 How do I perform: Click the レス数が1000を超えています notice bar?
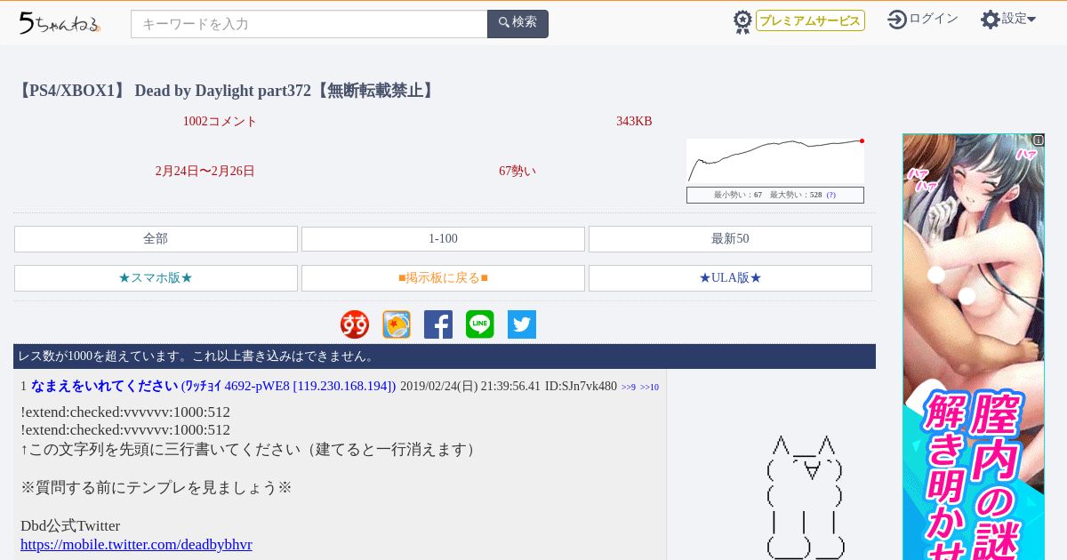pos(445,356)
